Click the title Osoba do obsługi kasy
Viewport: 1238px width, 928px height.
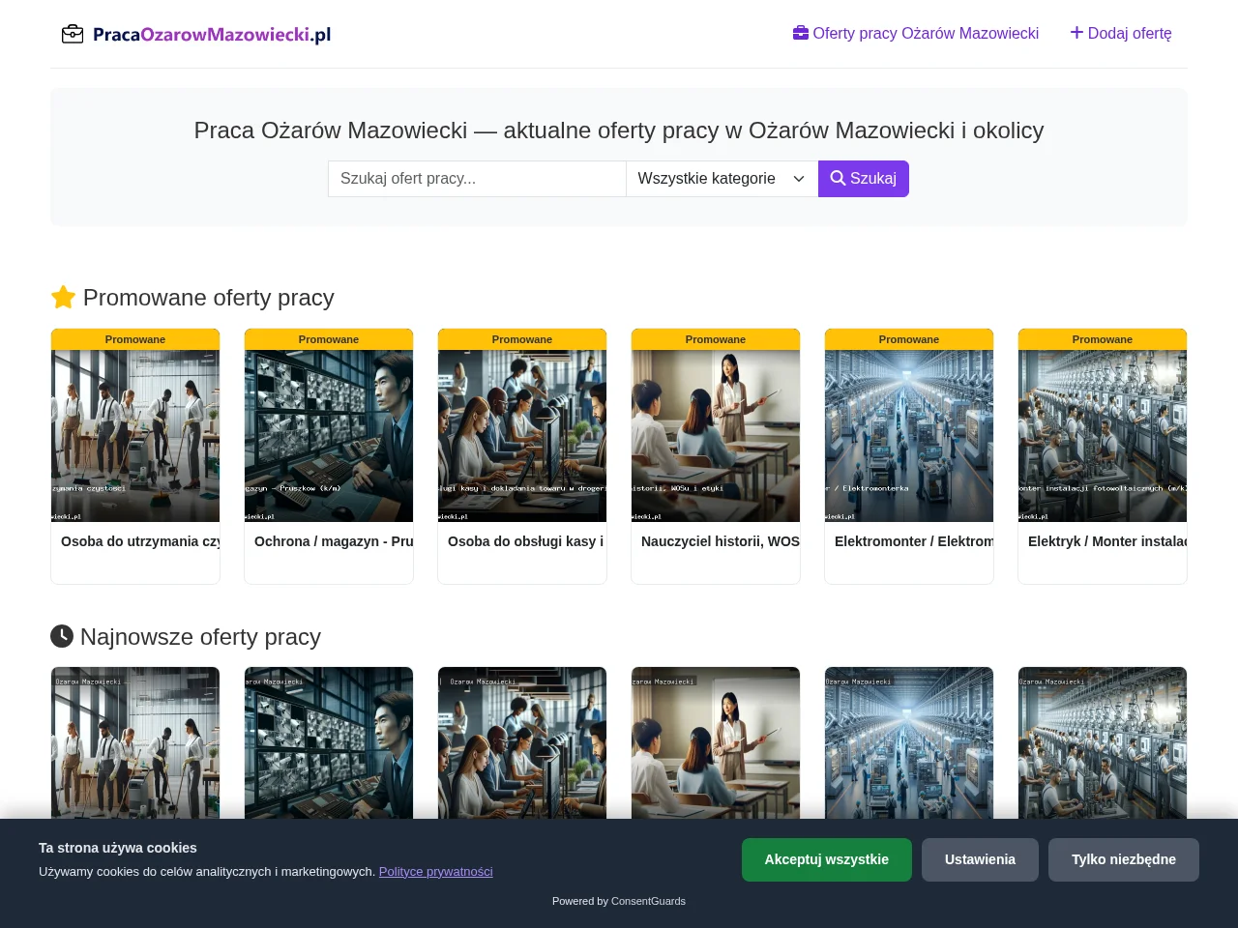pyautogui.click(x=527, y=541)
